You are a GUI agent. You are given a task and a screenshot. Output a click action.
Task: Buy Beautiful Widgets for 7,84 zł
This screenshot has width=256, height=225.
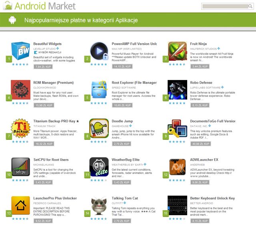pos(43,67)
